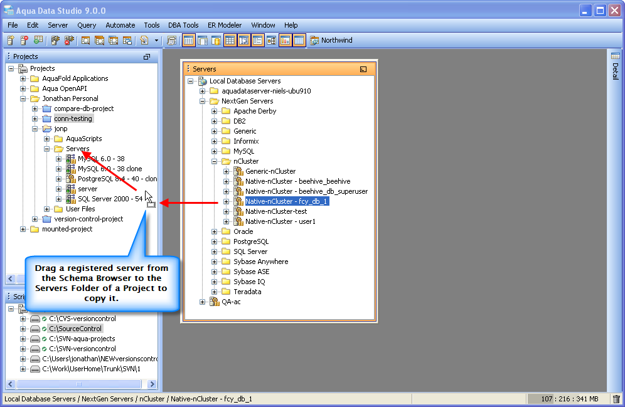Open the File menu
The width and height of the screenshot is (625, 407).
tap(13, 25)
